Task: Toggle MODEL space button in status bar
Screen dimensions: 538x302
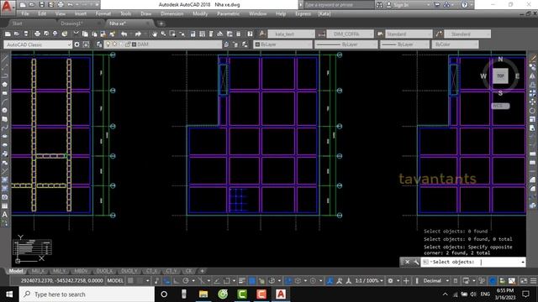Action: [x=115, y=281]
